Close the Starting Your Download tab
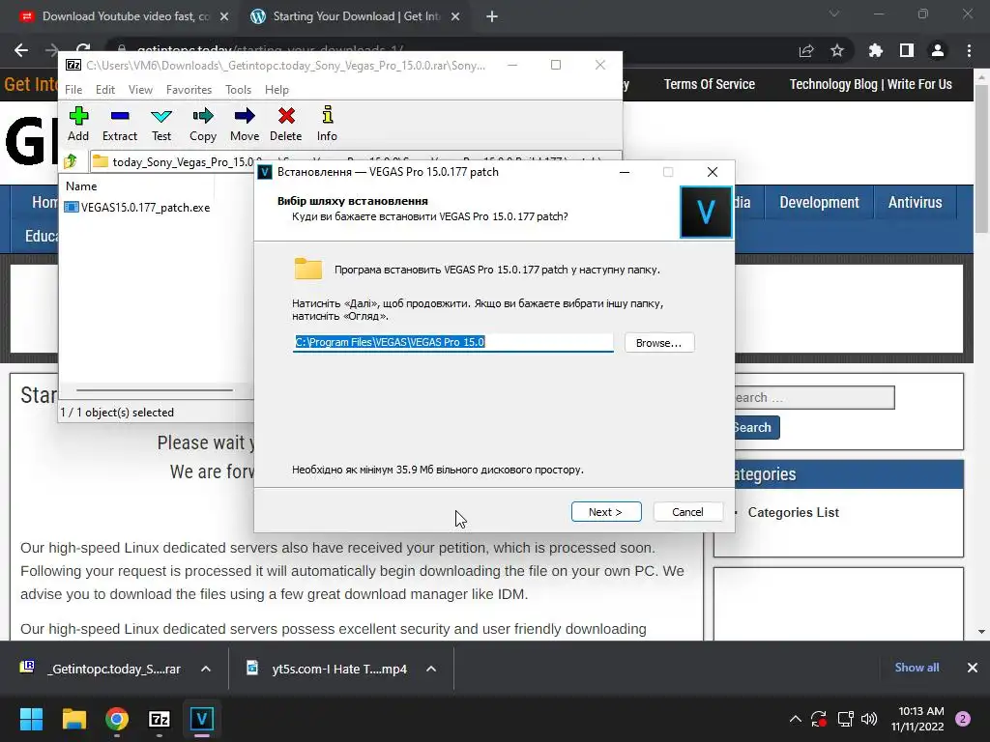 tap(455, 17)
